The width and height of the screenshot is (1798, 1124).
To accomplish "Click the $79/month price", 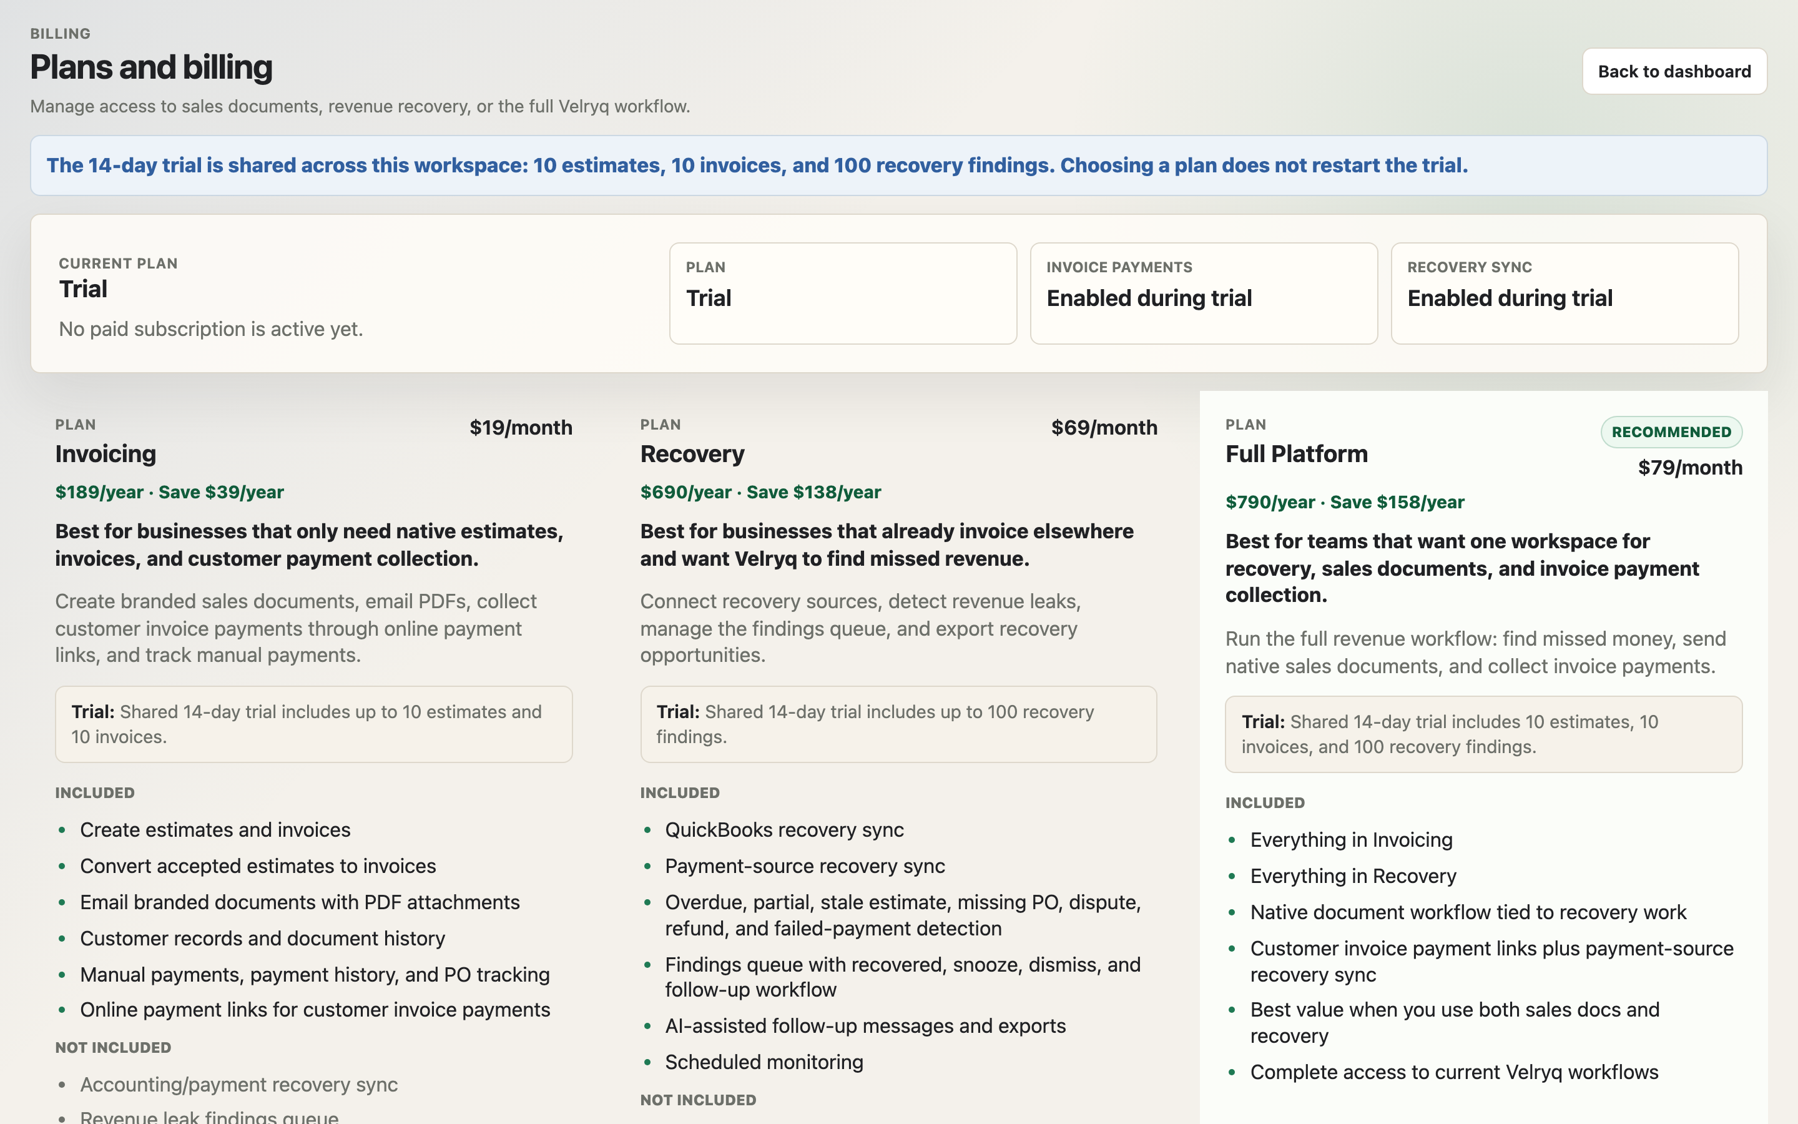I will tap(1689, 468).
